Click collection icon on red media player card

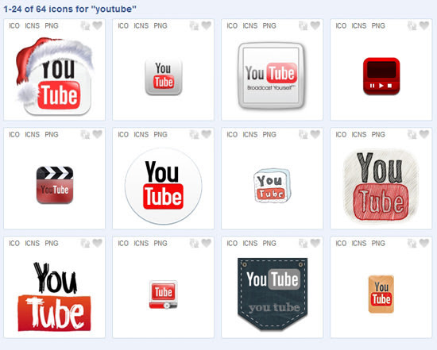[412, 26]
